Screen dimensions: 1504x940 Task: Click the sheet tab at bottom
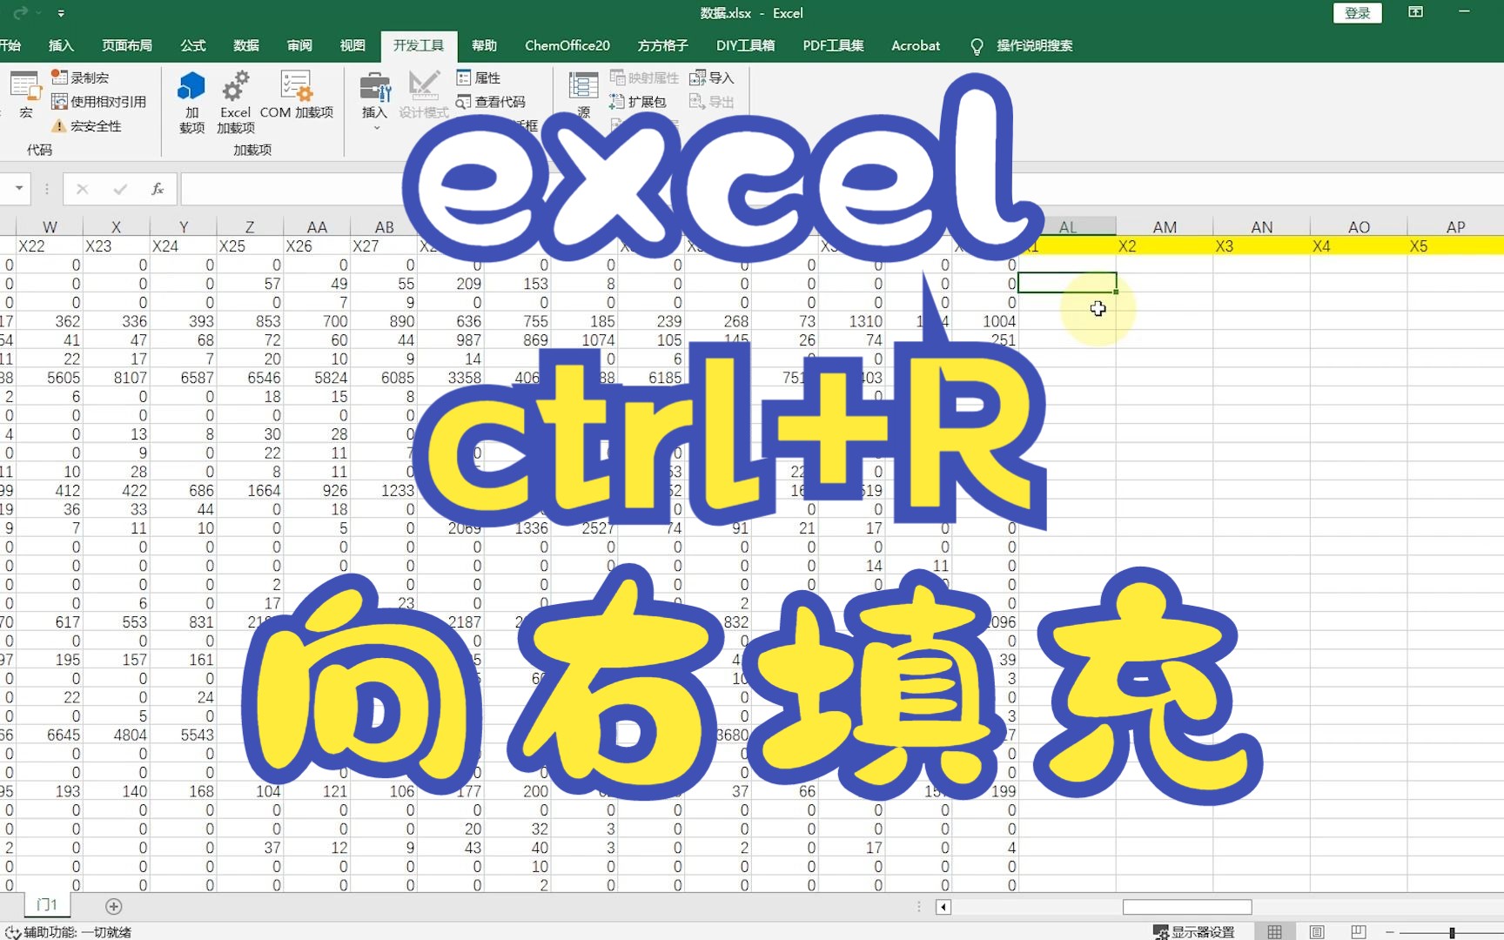point(46,905)
